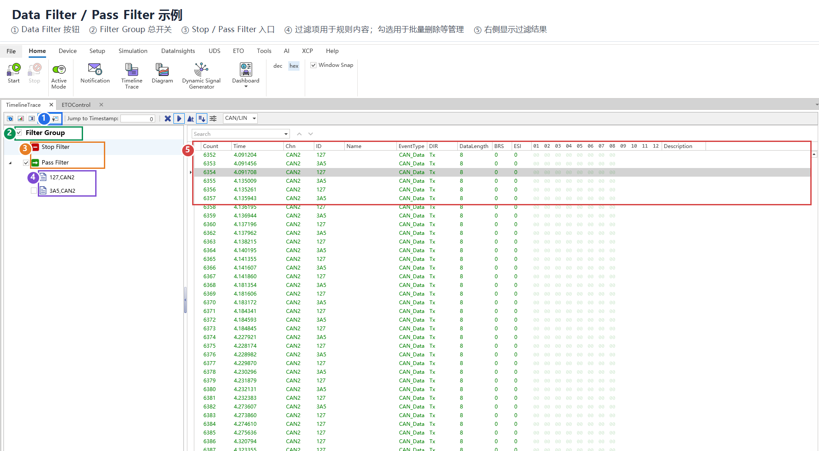Toggle the Filter Group checkbox
This screenshot has width=819, height=451.
19,133
